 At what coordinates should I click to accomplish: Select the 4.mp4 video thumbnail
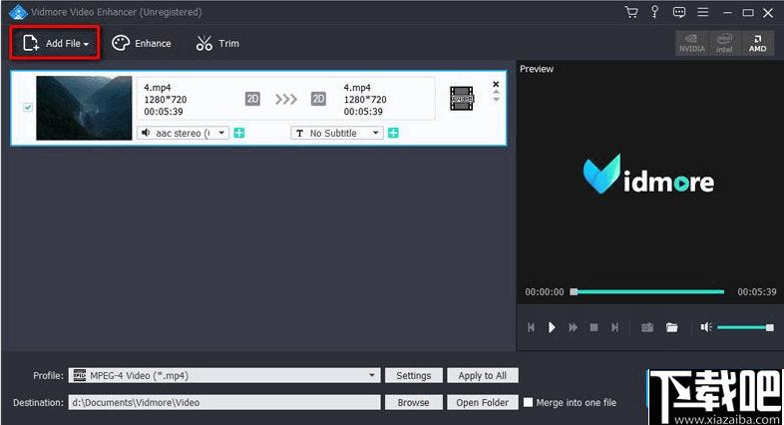[x=84, y=108]
